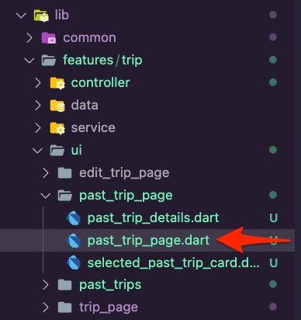This screenshot has height=320, width=301.
Task: Click the ui open folder icon
Action: [x=57, y=151]
